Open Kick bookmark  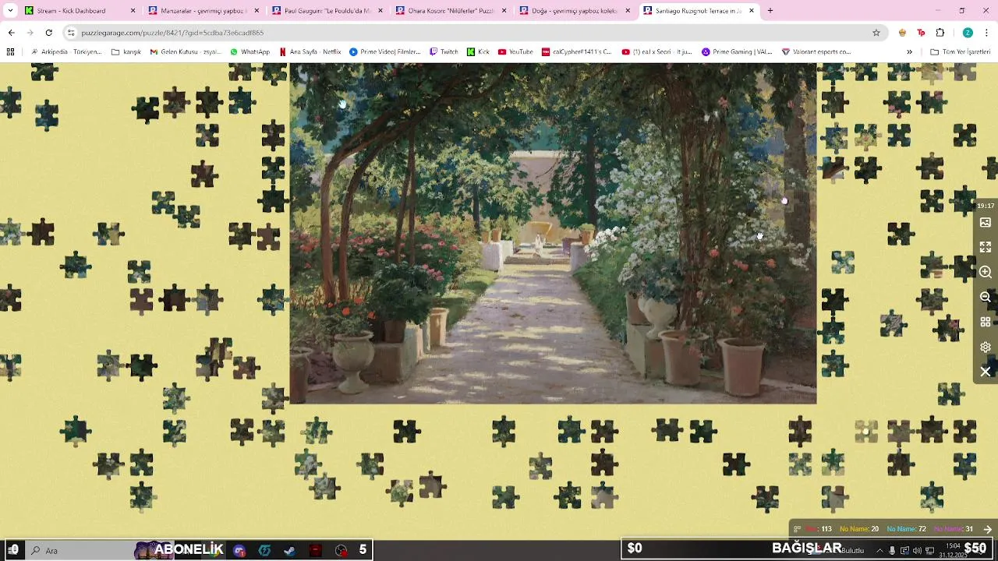coord(479,52)
